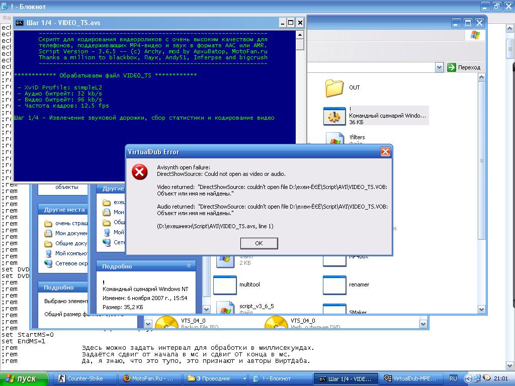Click the Notepad scroll-up arrow
515x386 pixels.
pos(510,29)
